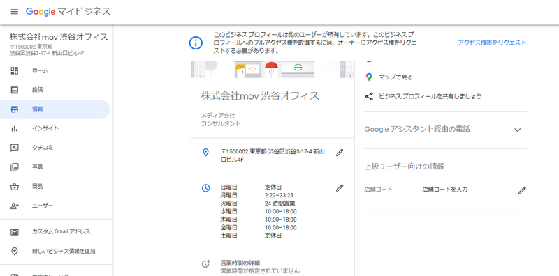The image size is (559, 276).
Task: Open インサイト in the sidebar
Action: coord(55,128)
